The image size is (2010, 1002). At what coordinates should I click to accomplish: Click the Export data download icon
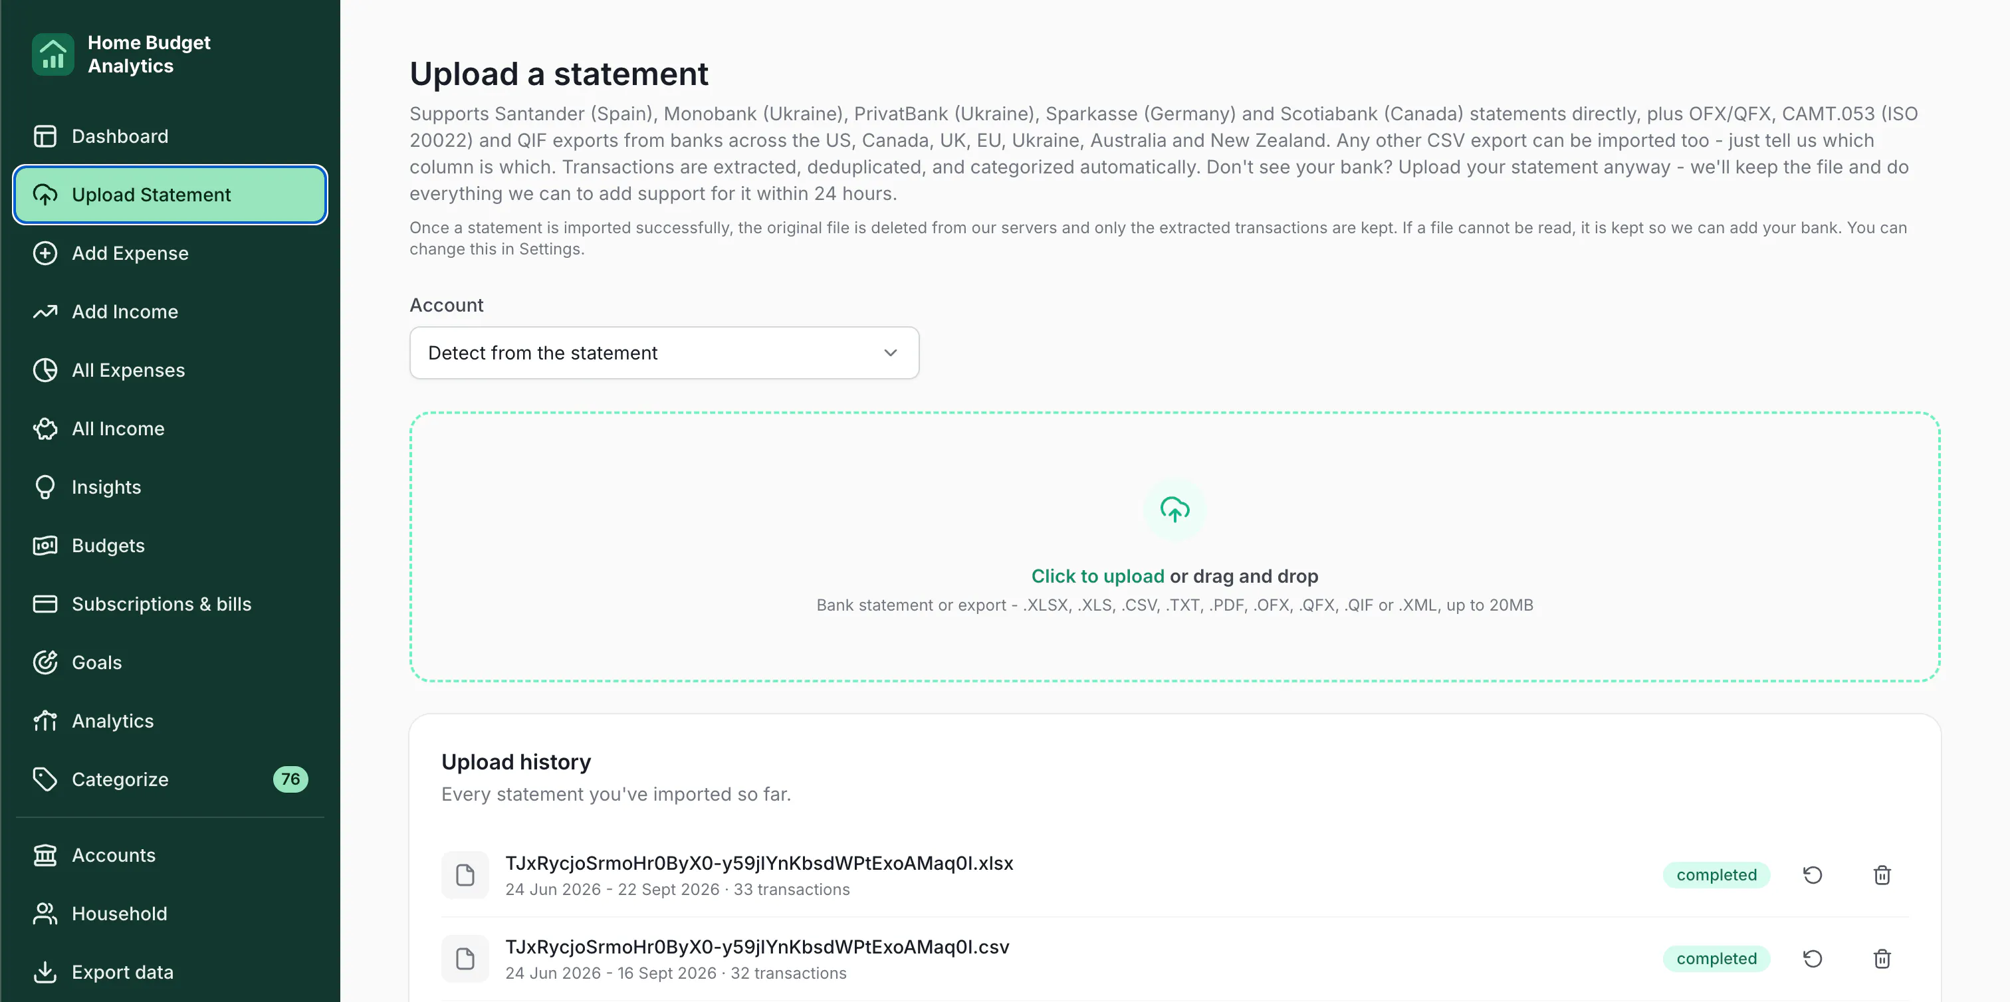point(45,971)
